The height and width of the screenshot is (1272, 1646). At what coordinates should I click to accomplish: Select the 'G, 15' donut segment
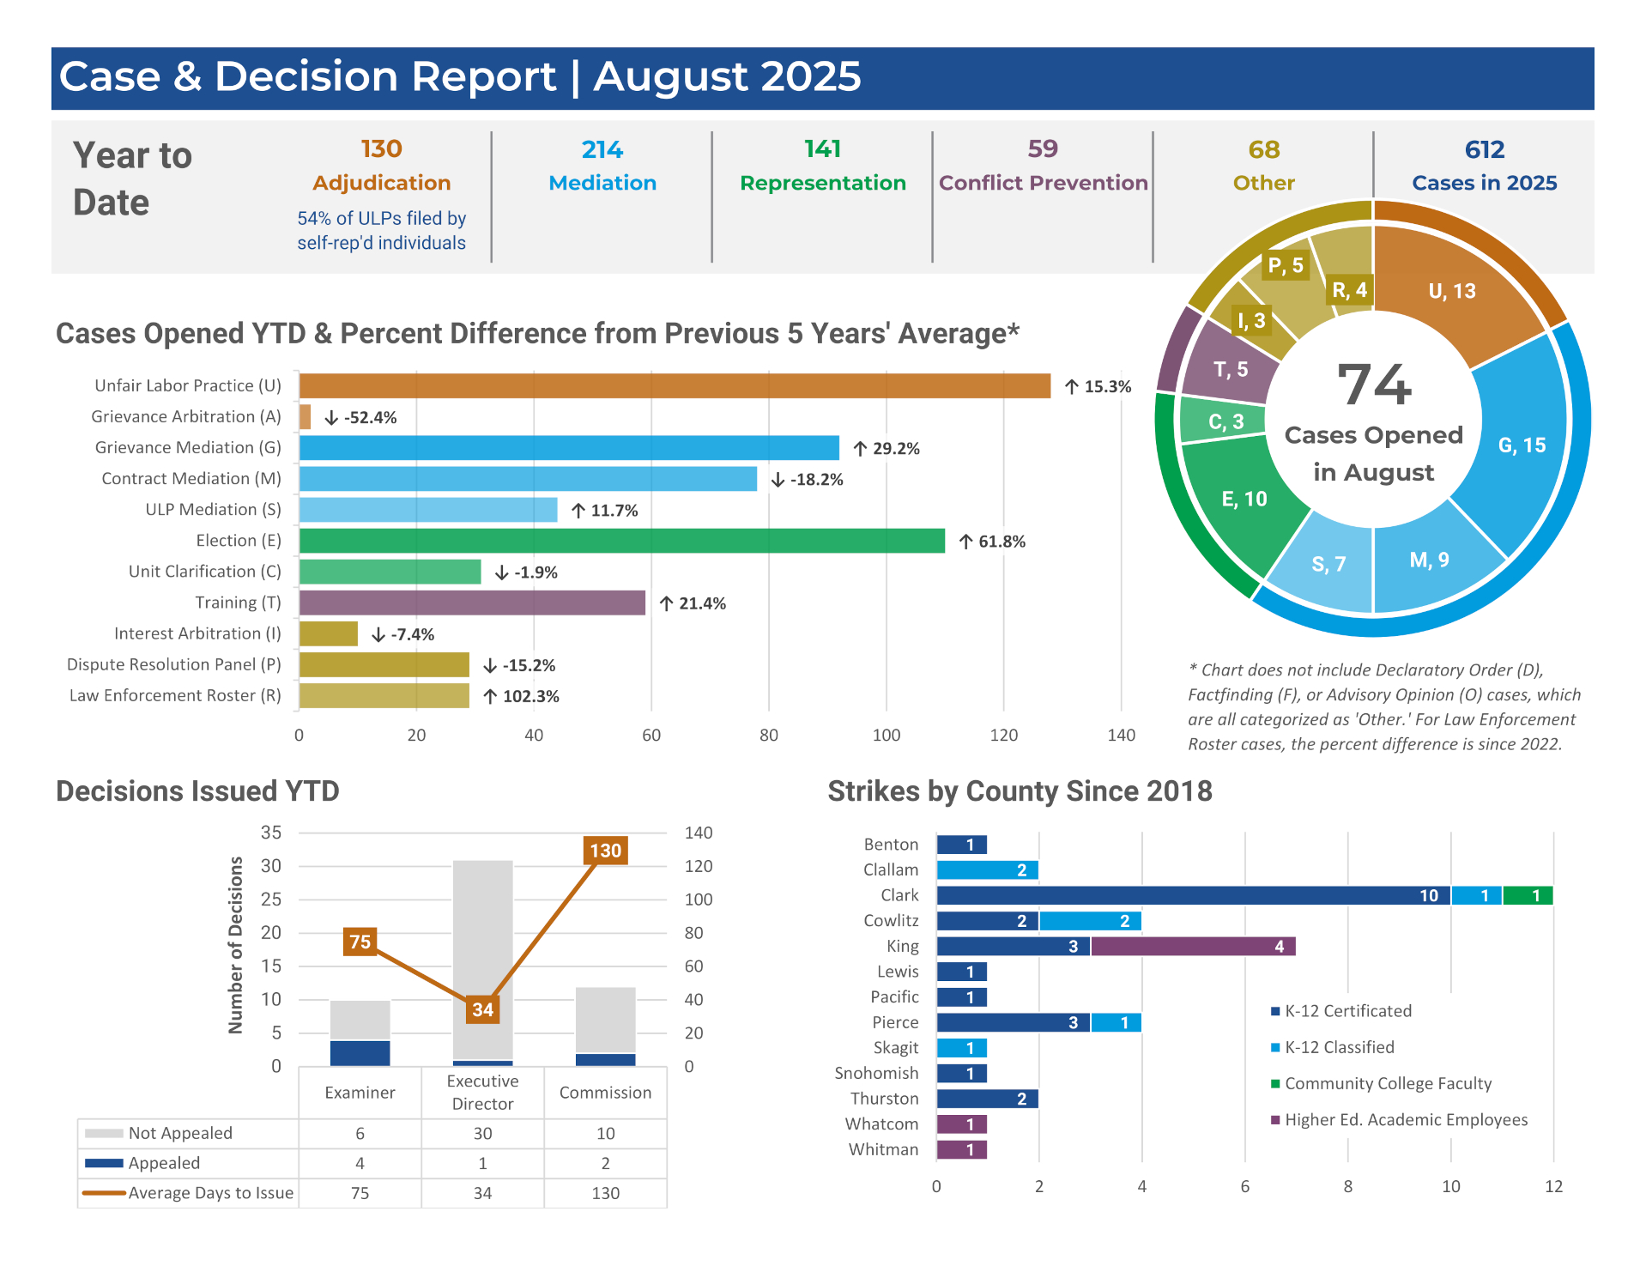click(x=1521, y=445)
